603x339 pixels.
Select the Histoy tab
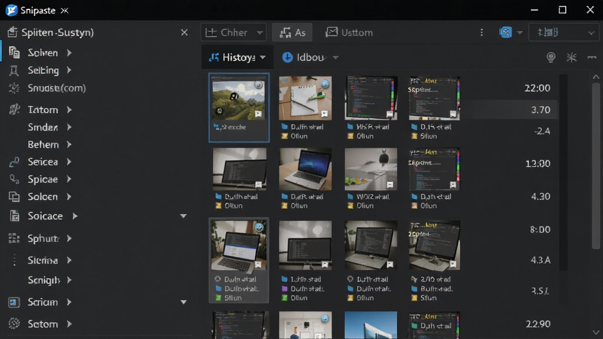pyautogui.click(x=237, y=57)
